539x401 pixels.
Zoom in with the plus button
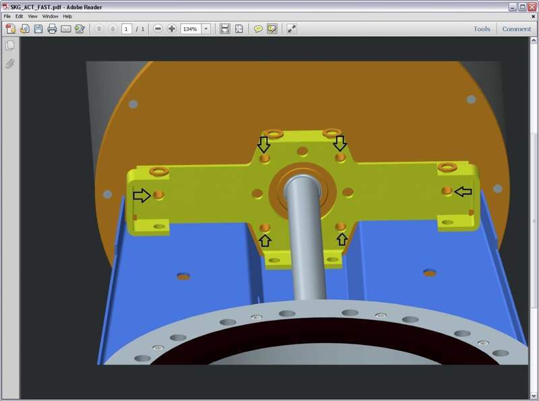[172, 29]
